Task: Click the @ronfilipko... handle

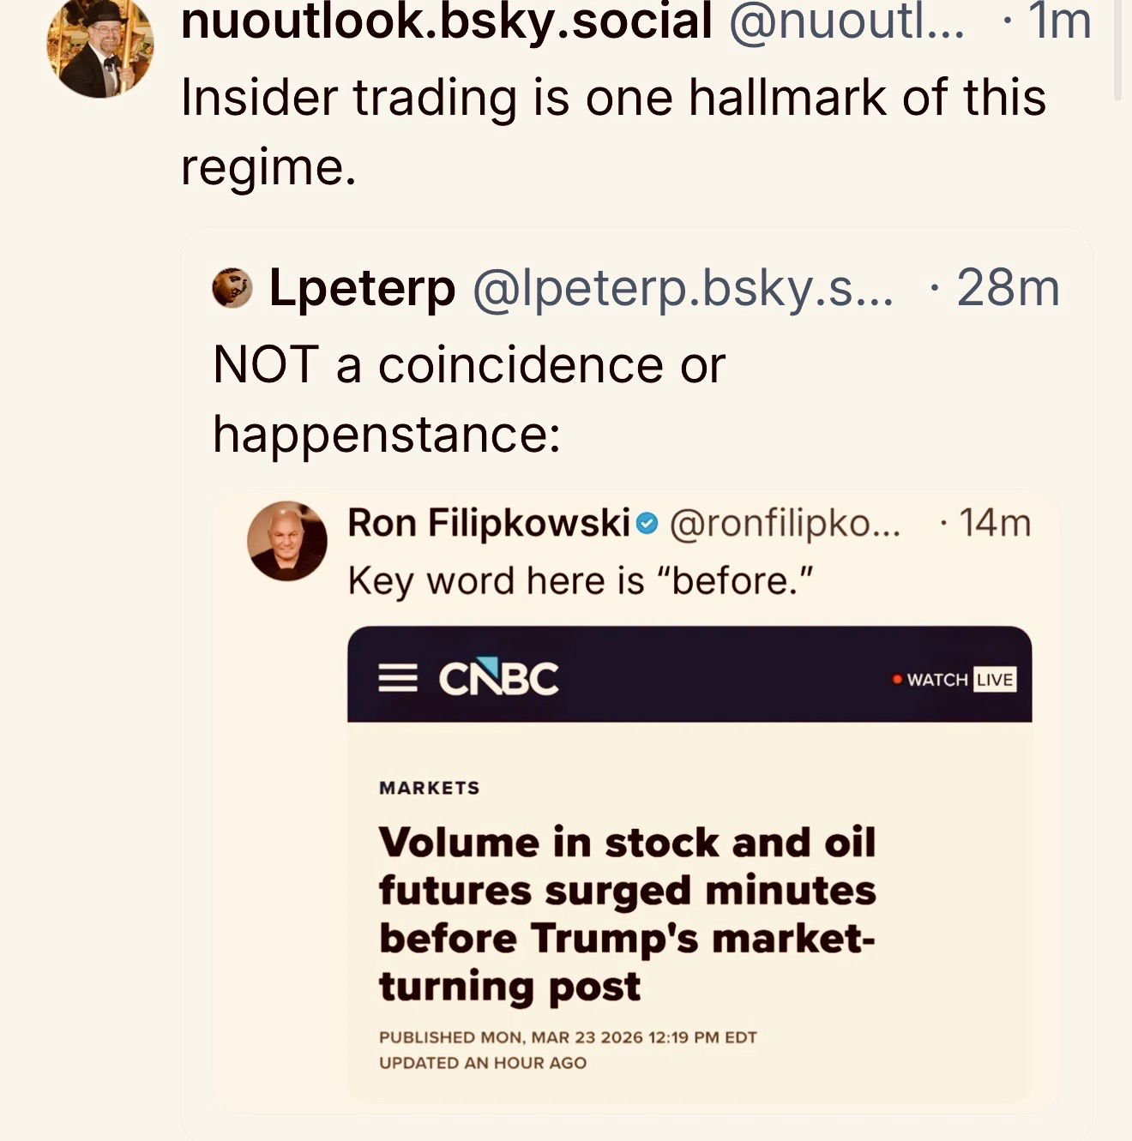Action: point(785,523)
